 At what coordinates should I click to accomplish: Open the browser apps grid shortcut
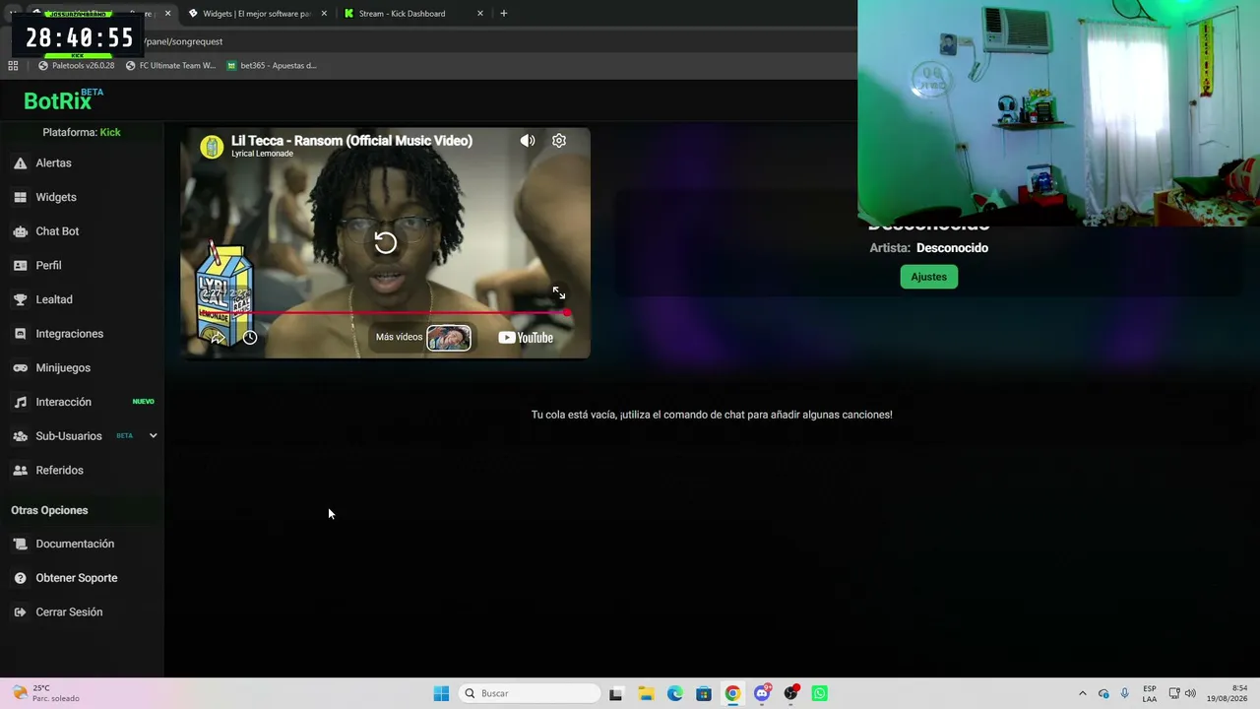(x=13, y=66)
